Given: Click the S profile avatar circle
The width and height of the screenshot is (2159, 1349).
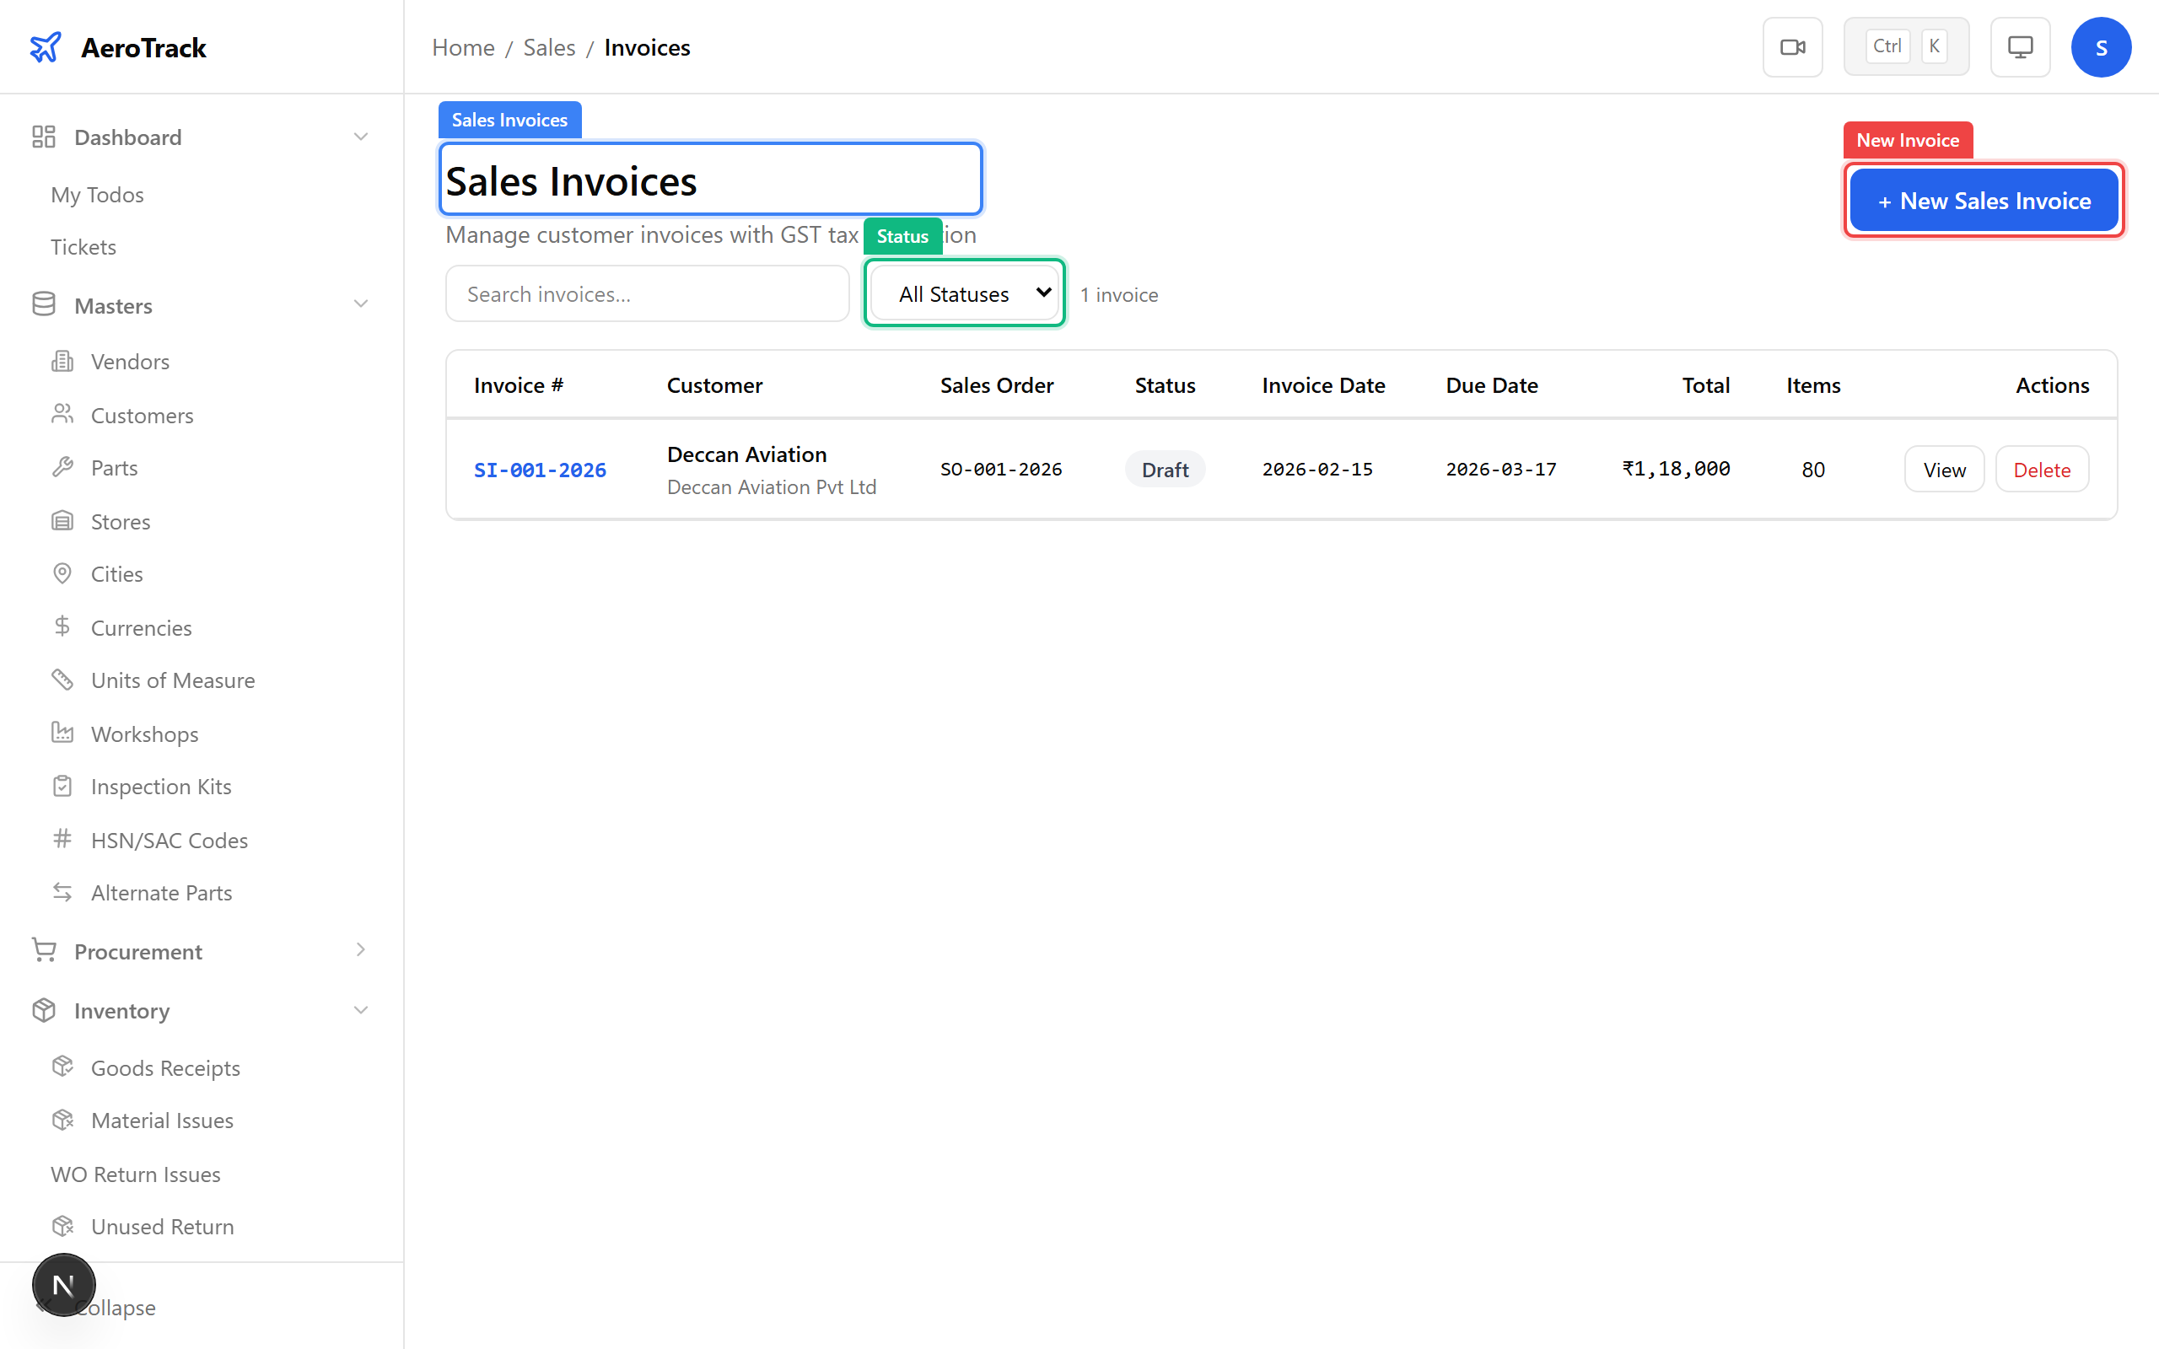Looking at the screenshot, I should pyautogui.click(x=2101, y=46).
